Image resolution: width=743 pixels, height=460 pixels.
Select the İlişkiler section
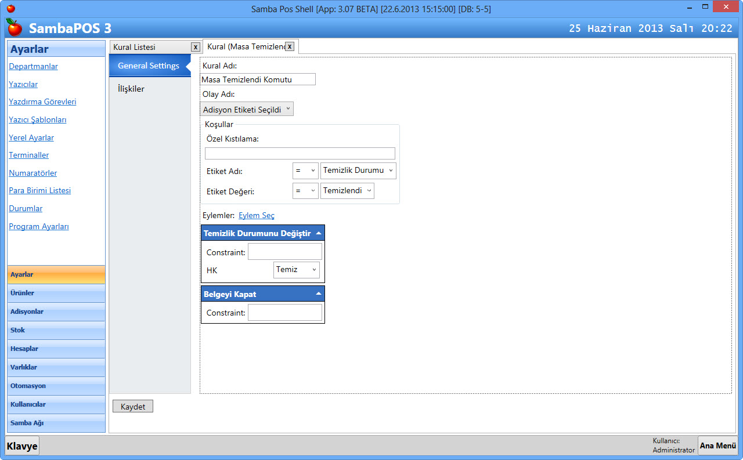(x=131, y=89)
